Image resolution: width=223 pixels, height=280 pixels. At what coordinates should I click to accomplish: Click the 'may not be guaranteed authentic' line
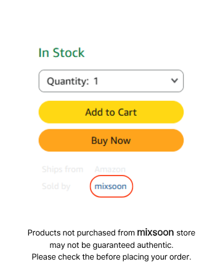tap(111, 245)
